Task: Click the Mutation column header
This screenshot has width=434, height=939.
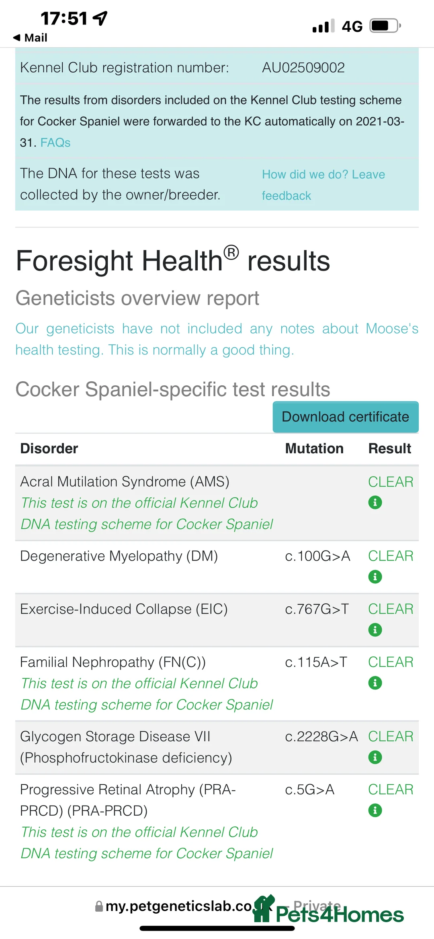Action: click(314, 448)
